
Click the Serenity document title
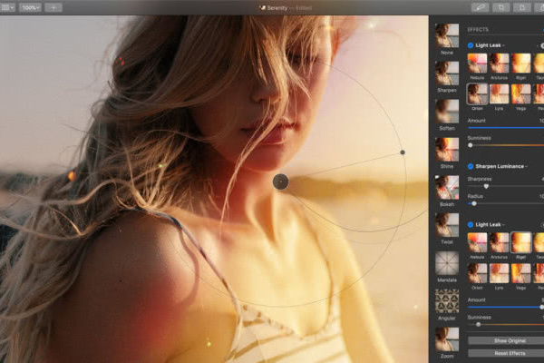click(x=277, y=7)
